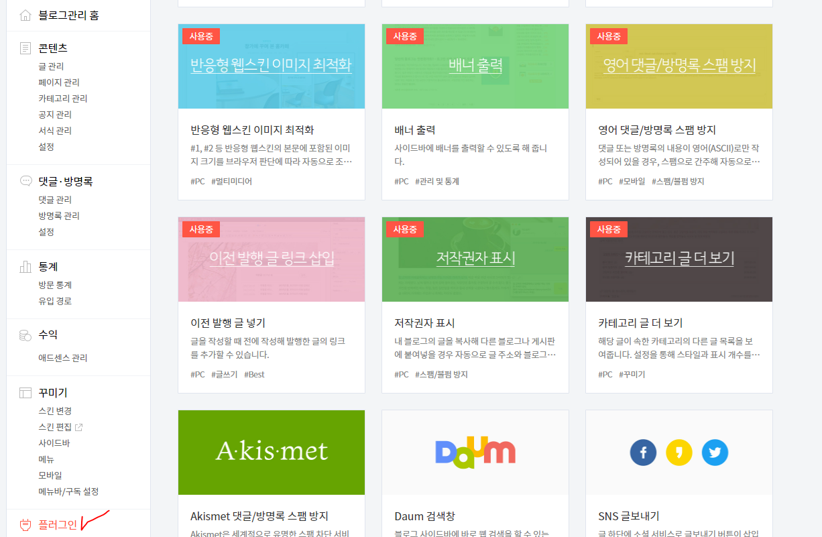
Task: Open 유입 경로 page
Action: [x=55, y=301]
